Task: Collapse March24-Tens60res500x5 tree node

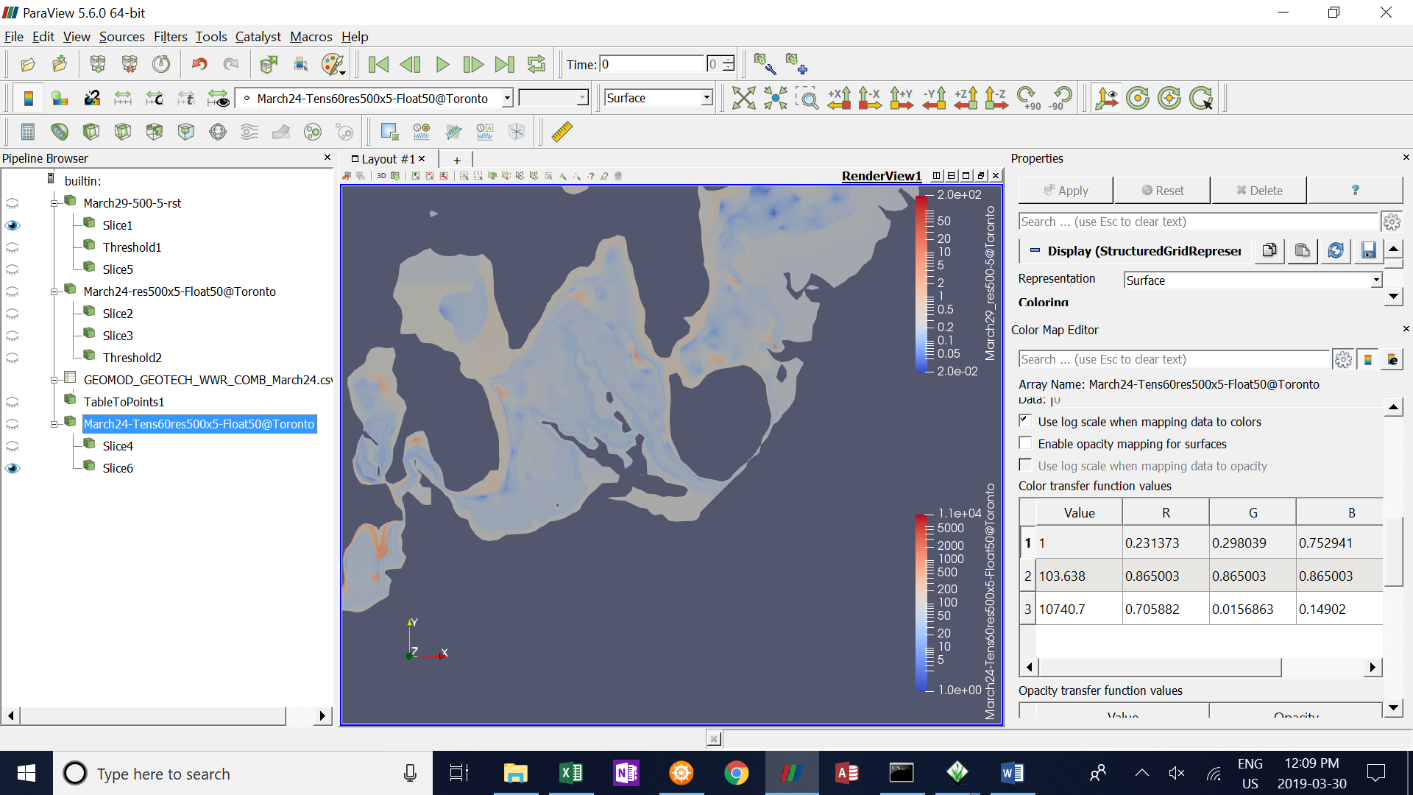Action: 54,425
